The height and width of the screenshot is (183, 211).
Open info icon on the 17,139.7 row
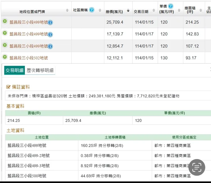(x=50, y=35)
